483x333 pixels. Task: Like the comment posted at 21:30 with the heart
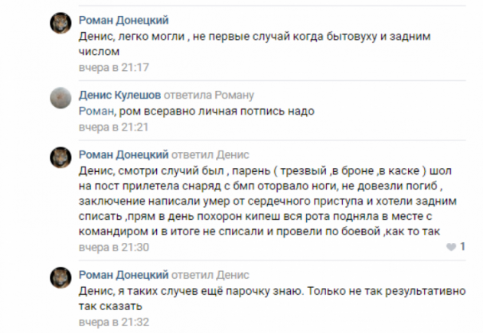pyautogui.click(x=450, y=247)
